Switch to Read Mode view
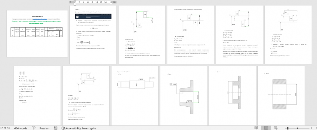Image resolution: width=317 pixels, height=130 pixels. tap(256, 128)
